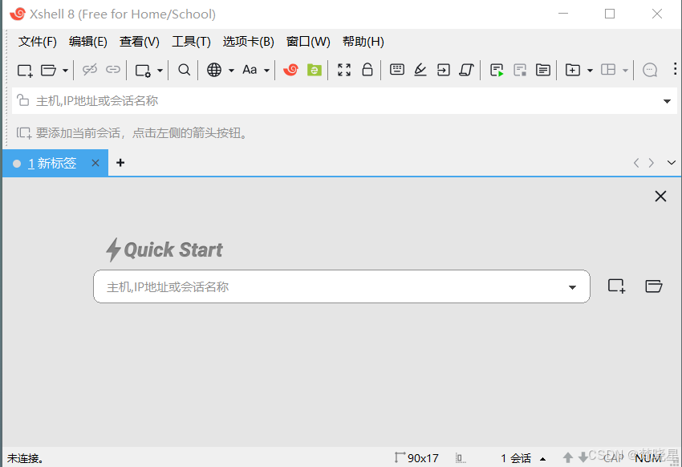Launch the red Xshell swirl toolbar icon

coord(290,70)
